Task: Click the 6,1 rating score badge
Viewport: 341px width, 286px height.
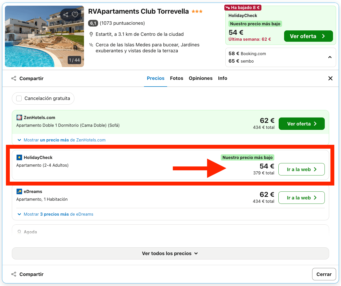Action: [93, 23]
